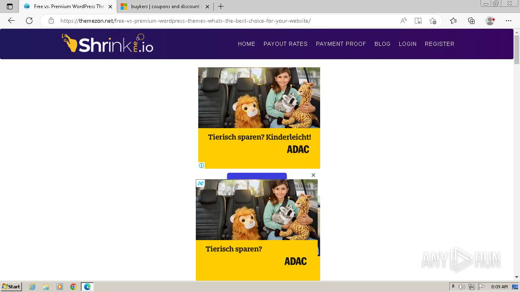Open a new tab with plus button
Screen dimensions: 520x292
click(221, 6)
